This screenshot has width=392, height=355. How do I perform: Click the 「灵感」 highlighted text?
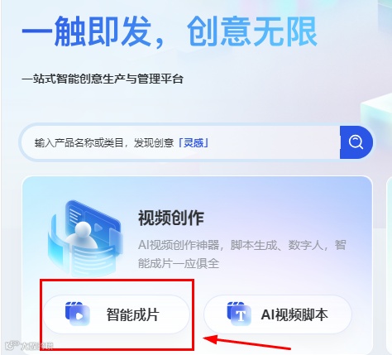pos(194,143)
